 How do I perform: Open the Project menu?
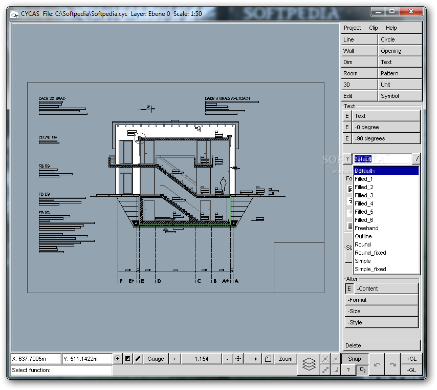(352, 28)
